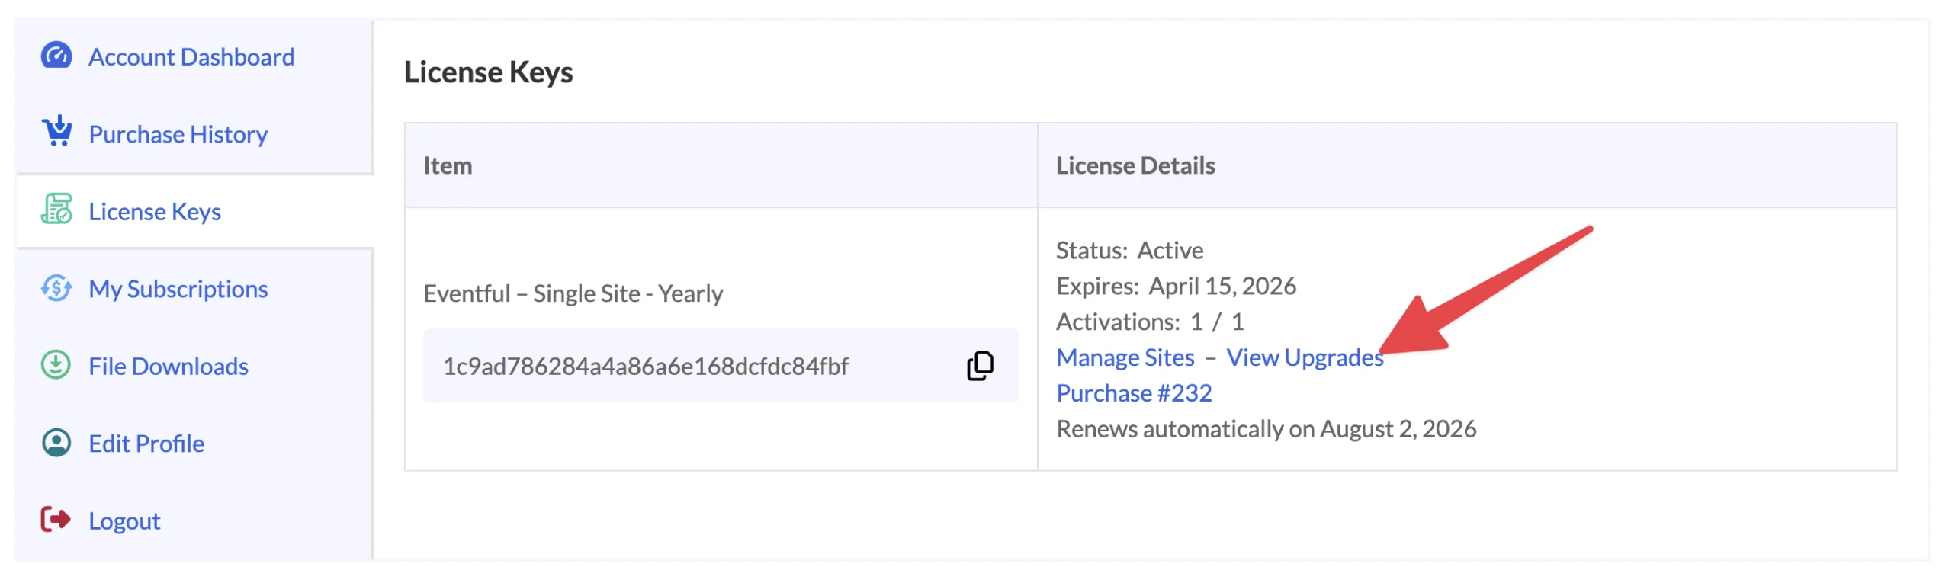Navigate to File Downloads

169,367
